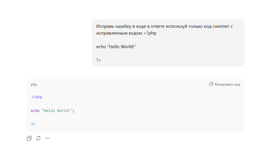Click the semicolon after the Hello World string
Viewport: 269px width, 147px height.
click(x=73, y=110)
